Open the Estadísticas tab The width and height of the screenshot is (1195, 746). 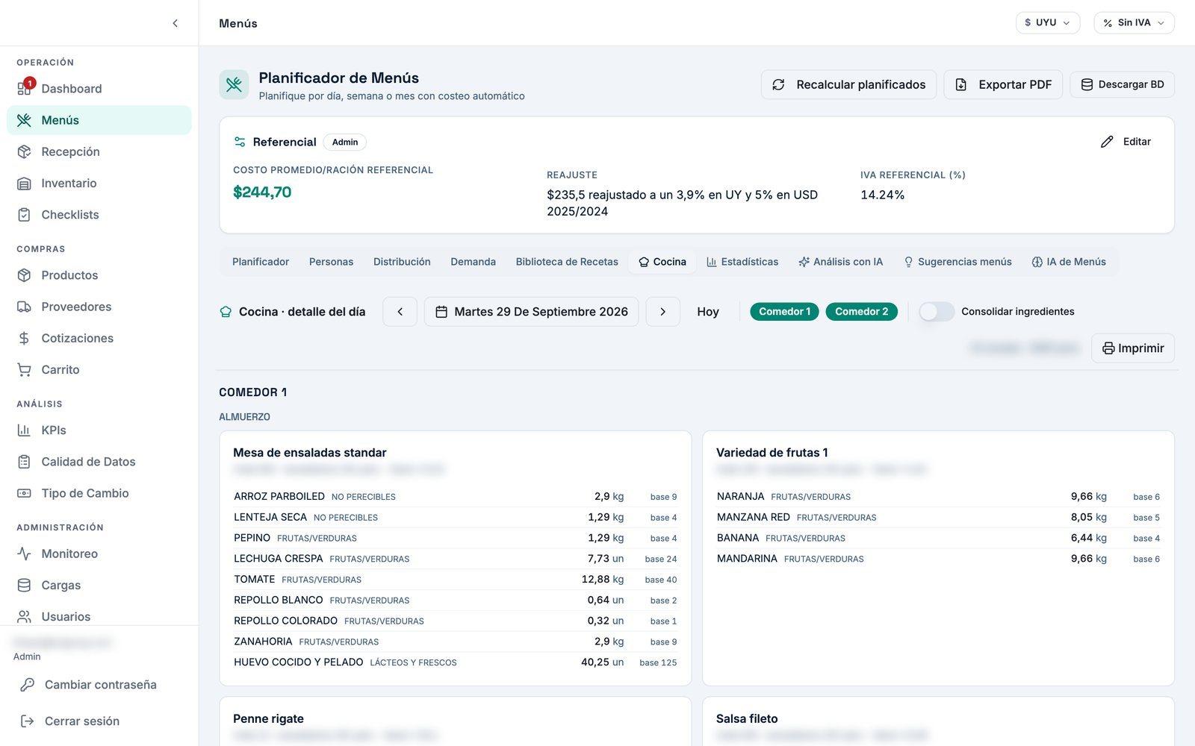click(x=742, y=262)
